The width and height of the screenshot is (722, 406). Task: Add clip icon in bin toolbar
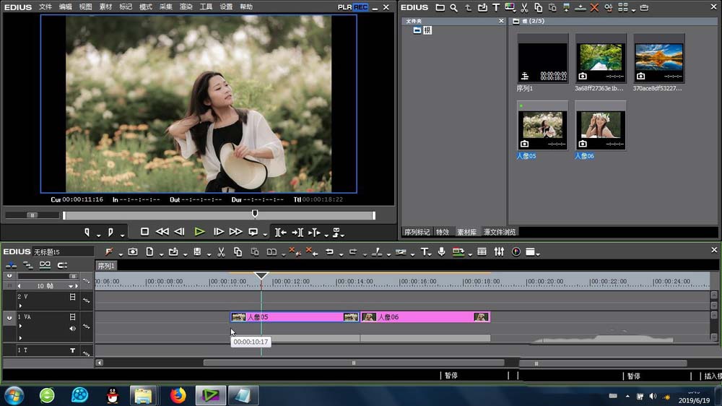[482, 7]
